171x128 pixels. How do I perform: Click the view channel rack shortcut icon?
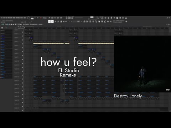[90, 22]
